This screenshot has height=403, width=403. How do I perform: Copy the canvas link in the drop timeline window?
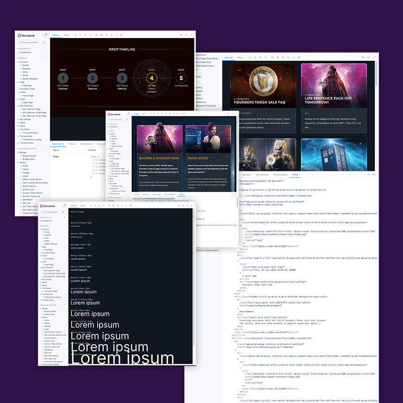click(x=191, y=35)
